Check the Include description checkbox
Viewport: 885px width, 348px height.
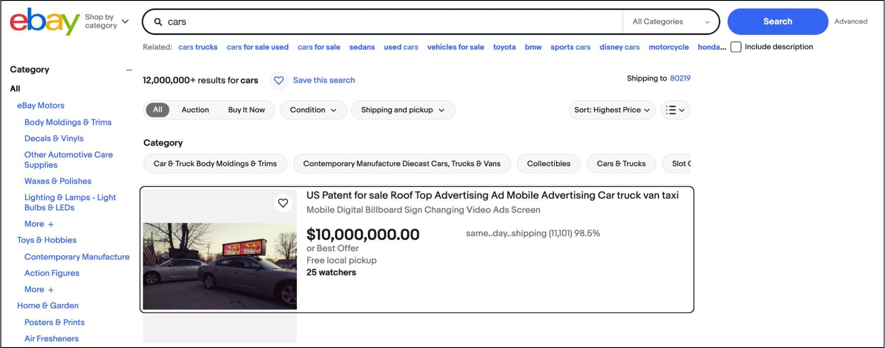pos(736,47)
